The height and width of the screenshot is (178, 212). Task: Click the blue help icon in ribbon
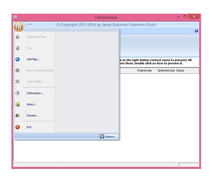click(197, 31)
